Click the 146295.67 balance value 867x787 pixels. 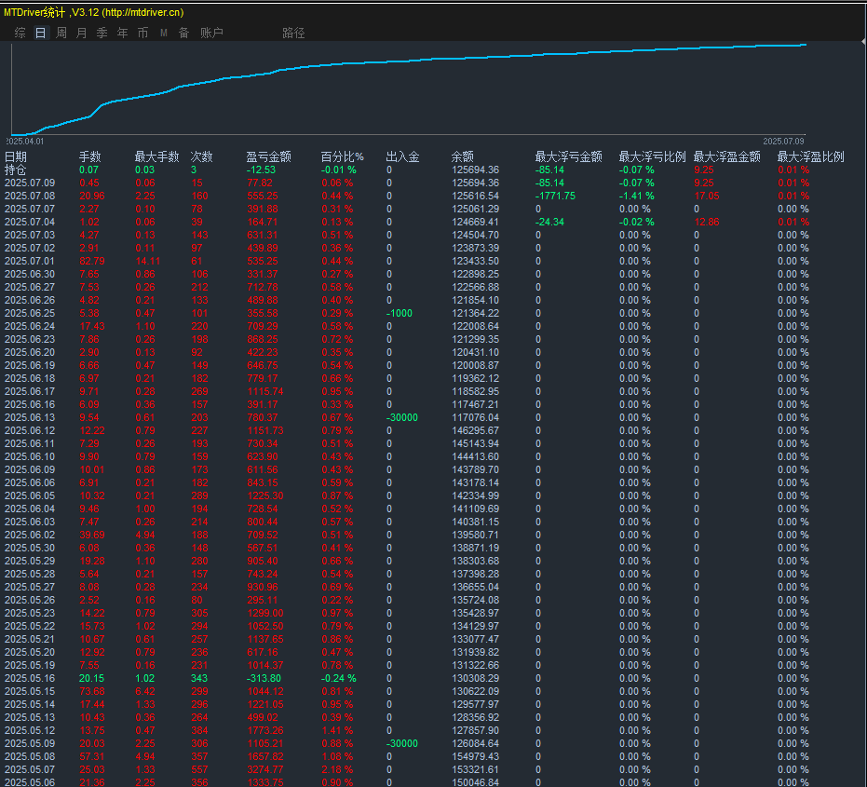[x=476, y=431]
